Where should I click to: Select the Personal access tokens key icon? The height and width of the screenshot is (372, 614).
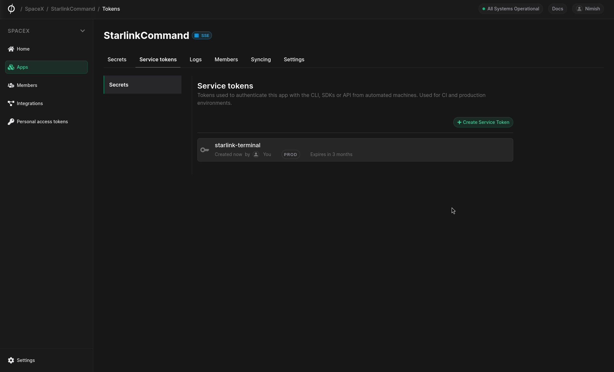11,121
